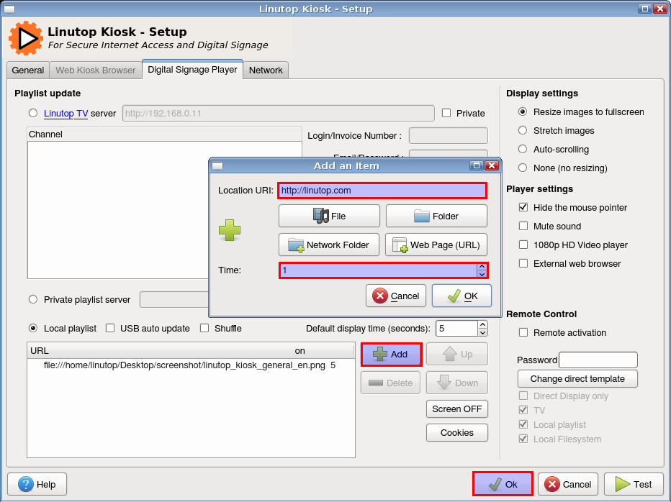Click the Default display time field

point(456,329)
